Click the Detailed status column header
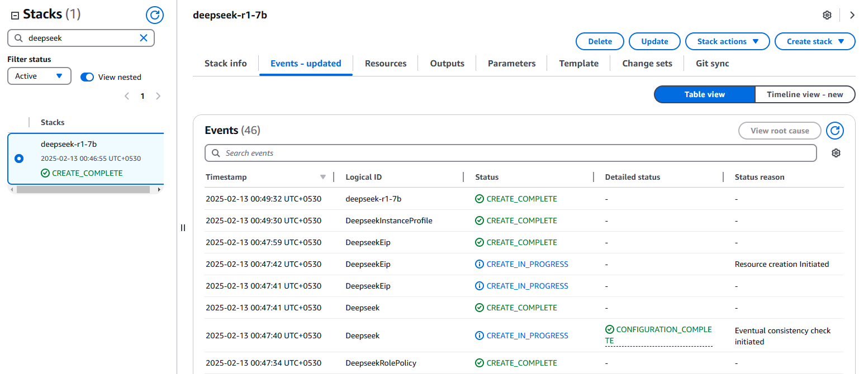 click(x=633, y=177)
